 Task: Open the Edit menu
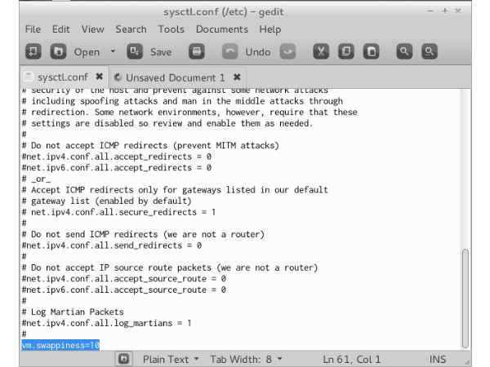[61, 29]
